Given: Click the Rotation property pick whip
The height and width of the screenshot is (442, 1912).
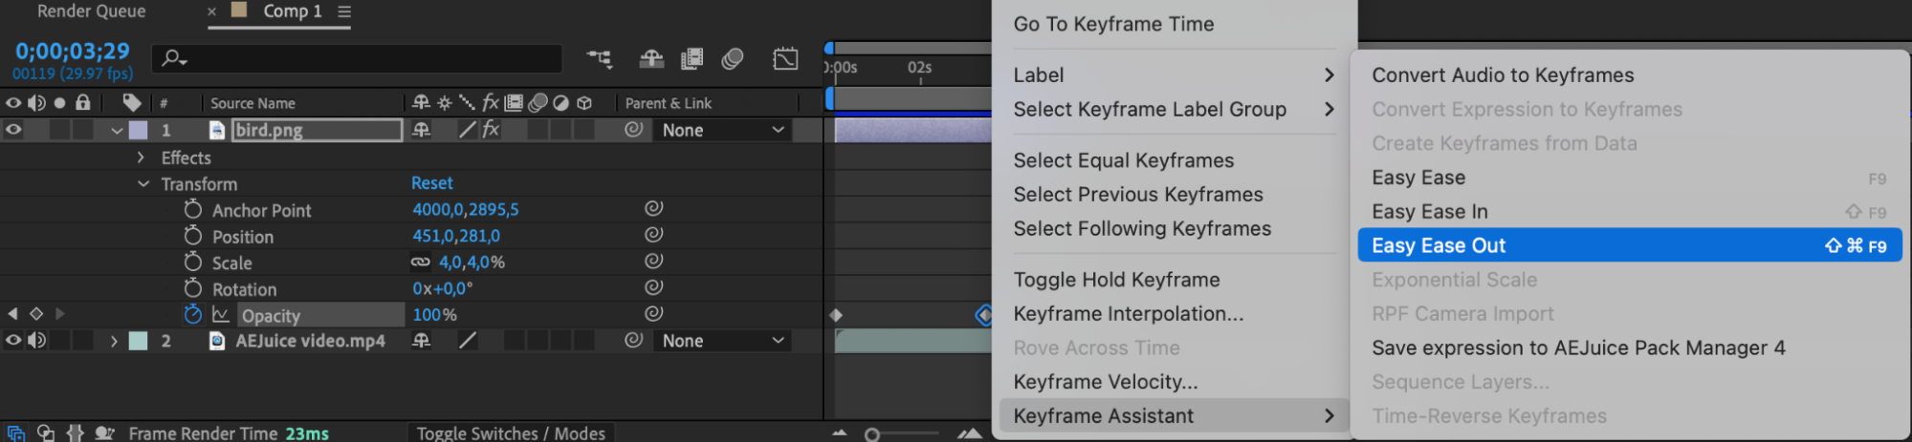Looking at the screenshot, I should 653,286.
